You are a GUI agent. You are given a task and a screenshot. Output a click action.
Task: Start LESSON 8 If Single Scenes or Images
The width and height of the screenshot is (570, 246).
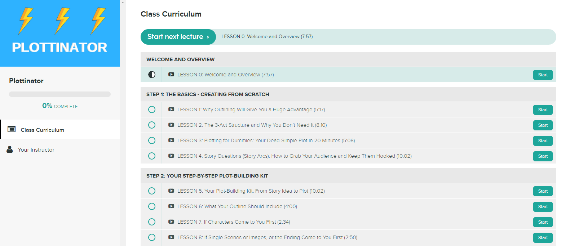[x=543, y=238]
